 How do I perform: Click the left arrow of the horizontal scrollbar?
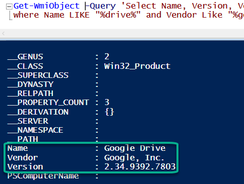(x=3, y=34)
